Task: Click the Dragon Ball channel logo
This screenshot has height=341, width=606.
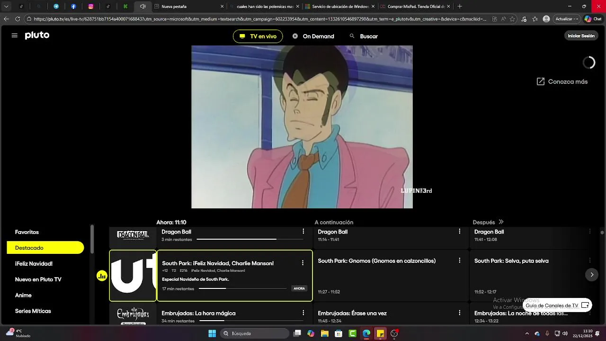Action: click(133, 235)
